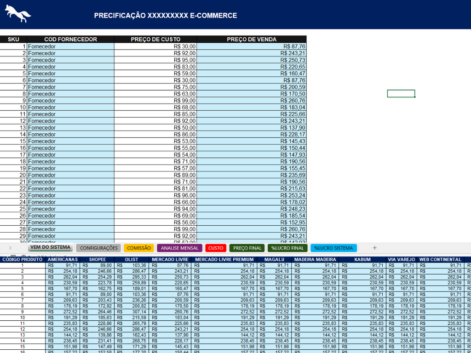Select the PREÇO DE VENDA header cell
The height and width of the screenshot is (353, 471).
(251, 40)
